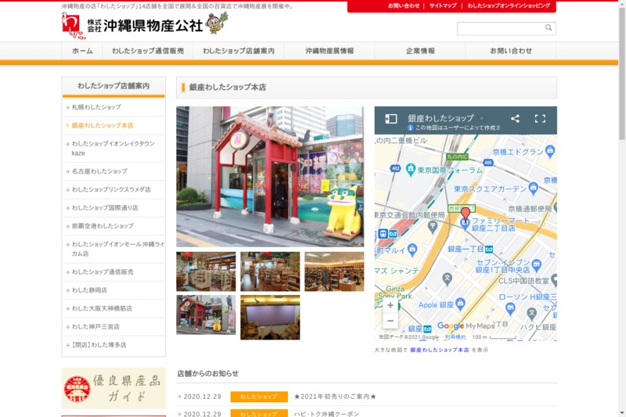View the first store interior thumbnail

point(206,271)
